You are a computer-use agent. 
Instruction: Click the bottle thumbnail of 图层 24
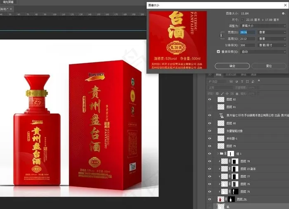221,199
